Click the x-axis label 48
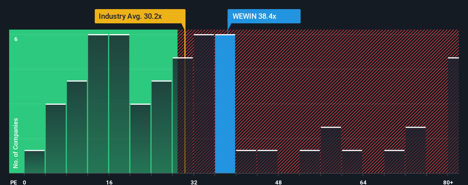Viewport: 468px width, 185px height. tap(279, 182)
